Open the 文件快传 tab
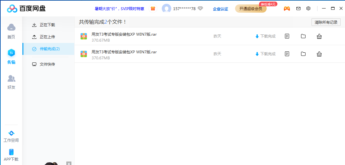This screenshot has width=345, height=165. point(48,64)
